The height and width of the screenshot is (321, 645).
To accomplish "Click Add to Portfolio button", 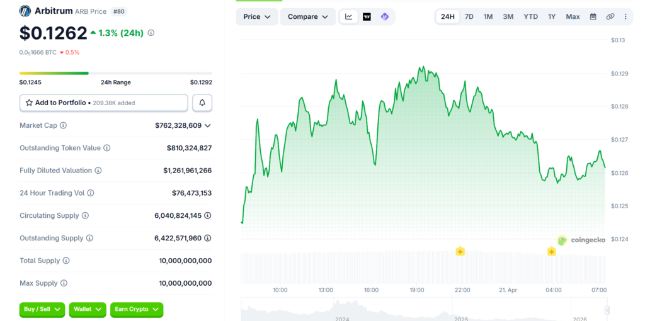I will point(104,103).
